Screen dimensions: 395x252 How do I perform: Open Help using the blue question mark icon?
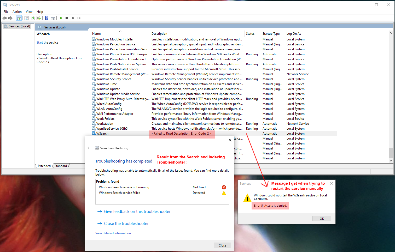[x=47, y=18]
